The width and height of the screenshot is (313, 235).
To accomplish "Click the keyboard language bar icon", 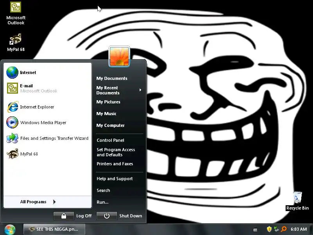I will [x=255, y=230].
